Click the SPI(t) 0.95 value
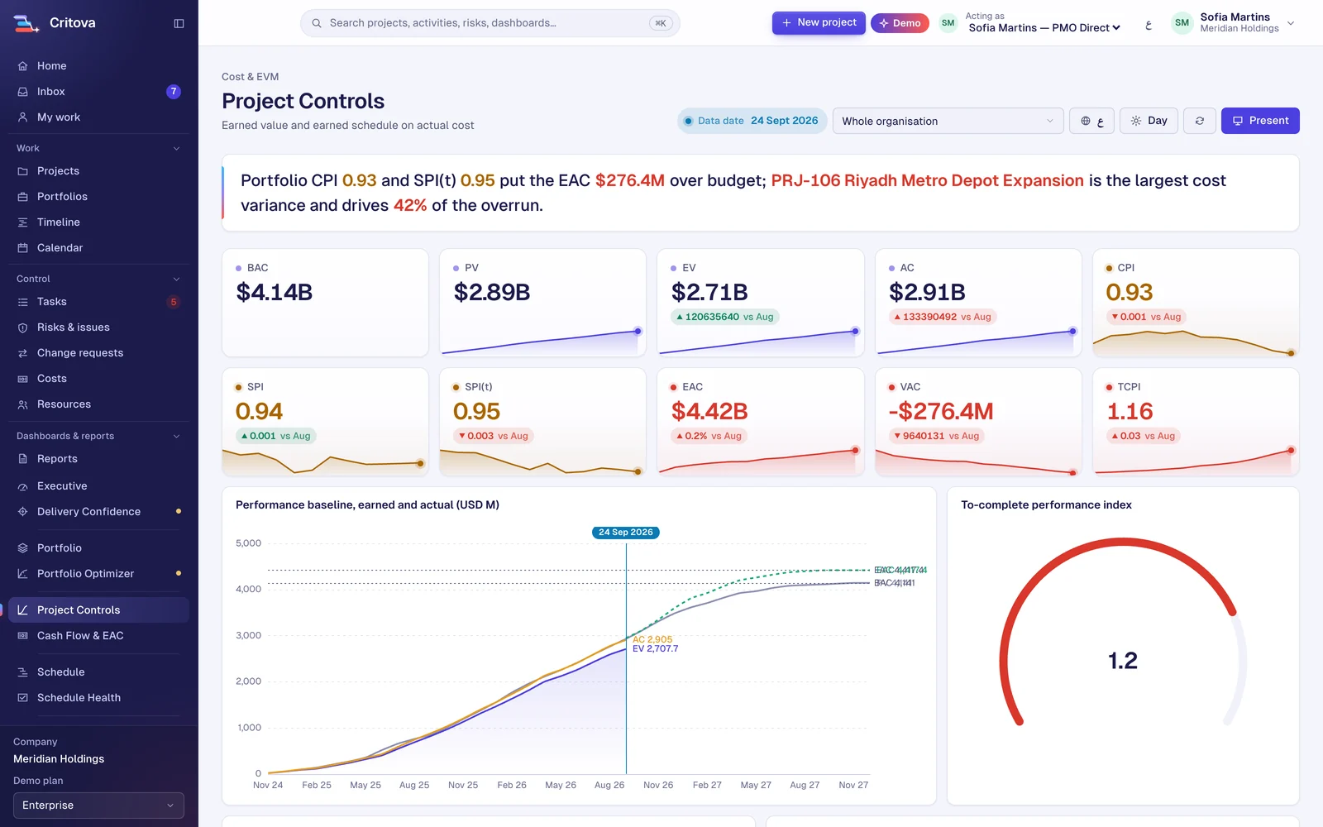Image resolution: width=1323 pixels, height=827 pixels. 476,412
